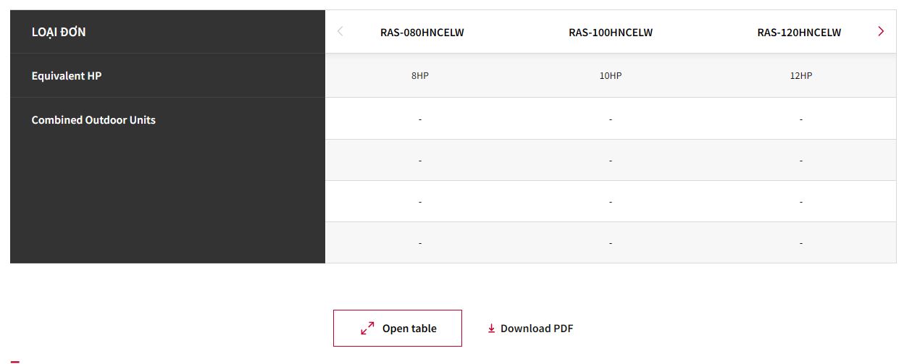Click the expand arrows icon in Open table
904x364 pixels.
(x=367, y=329)
